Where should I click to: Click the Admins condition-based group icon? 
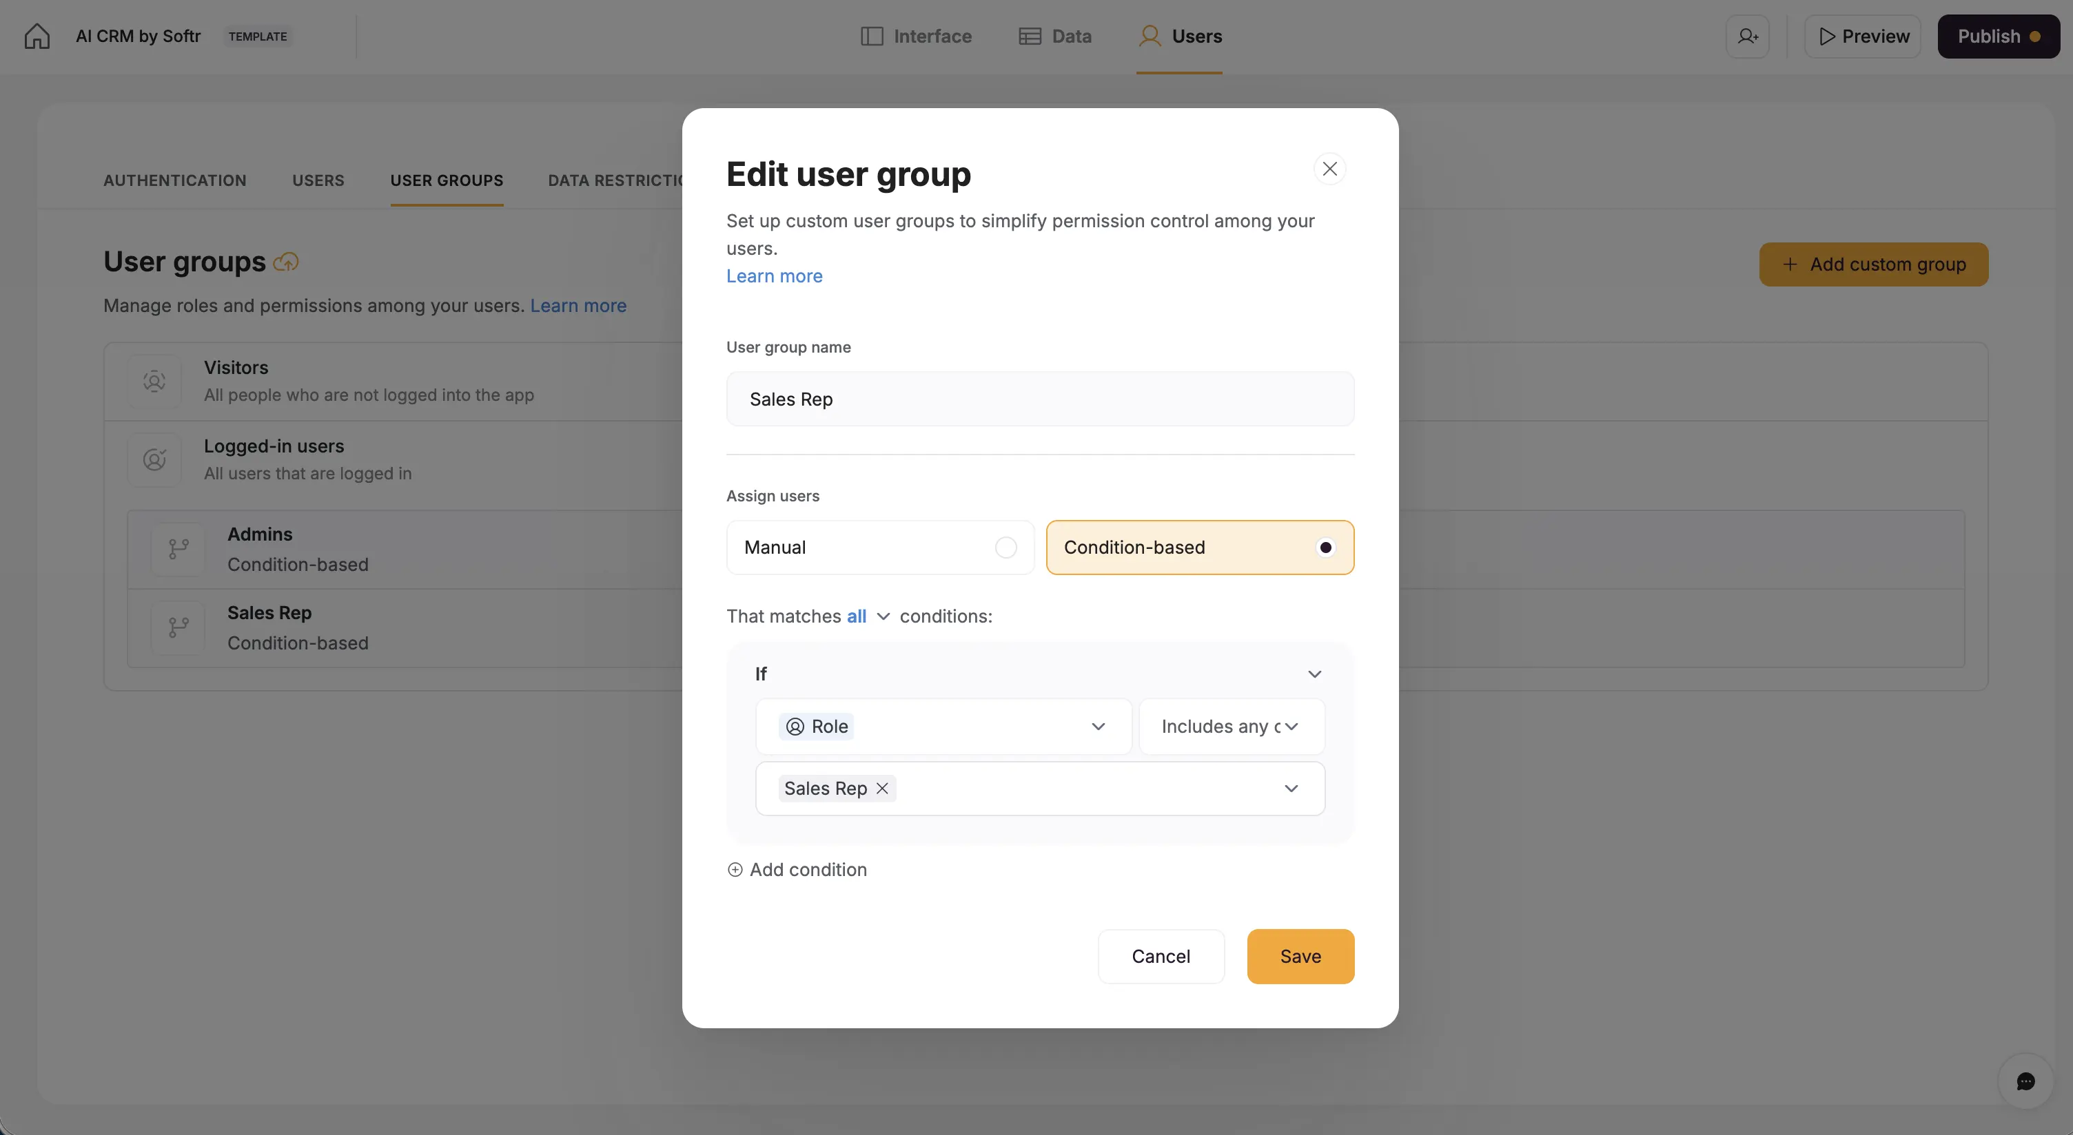(177, 548)
